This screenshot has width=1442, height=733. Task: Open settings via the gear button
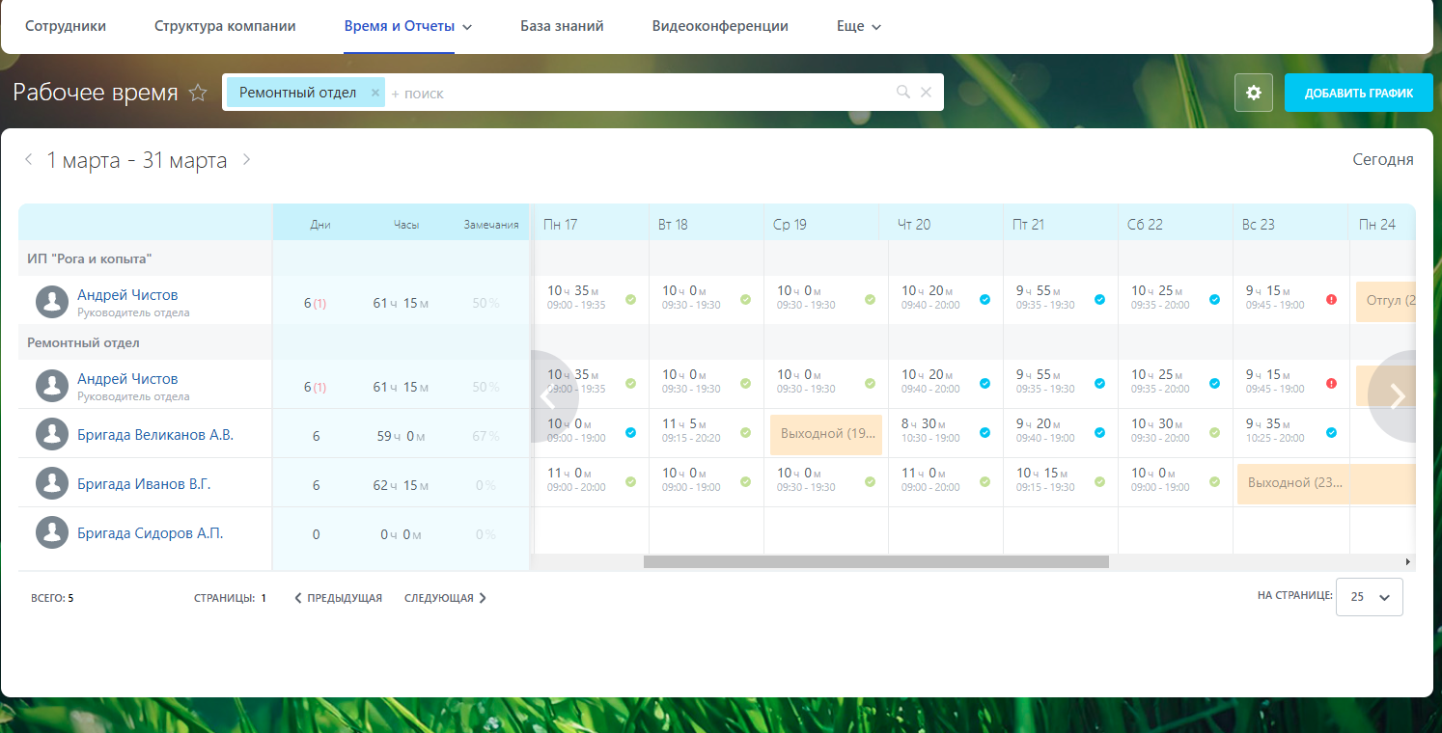[x=1254, y=93]
